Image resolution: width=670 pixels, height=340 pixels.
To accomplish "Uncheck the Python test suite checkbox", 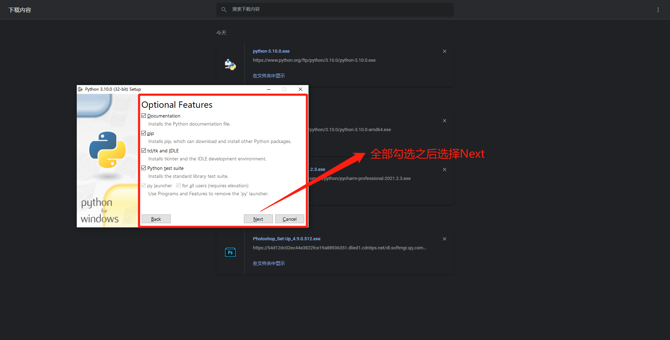I will tap(144, 168).
